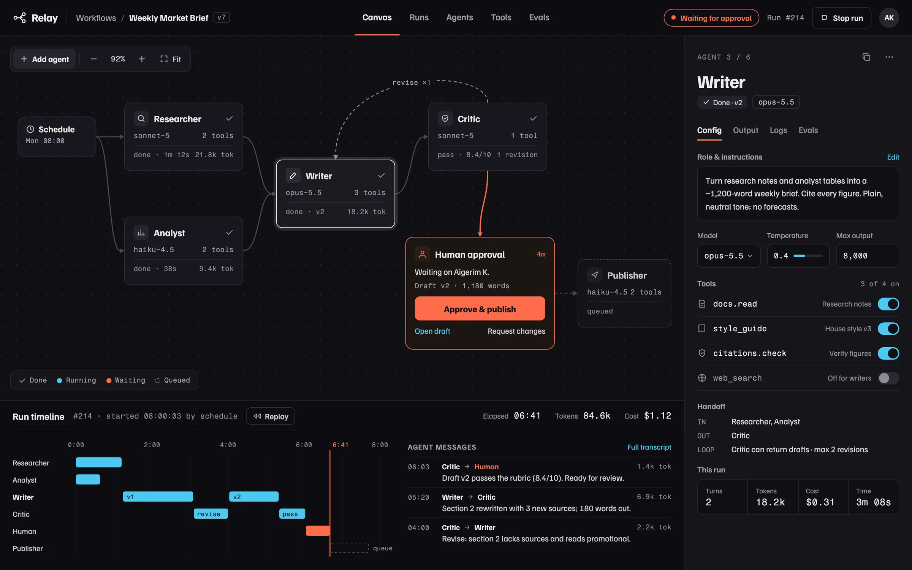Click the 06:03 Critic to Human message

(x=539, y=472)
